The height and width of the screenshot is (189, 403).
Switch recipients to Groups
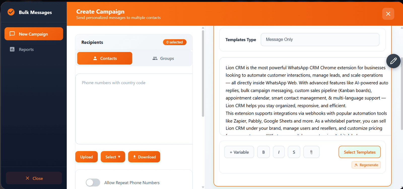(163, 58)
